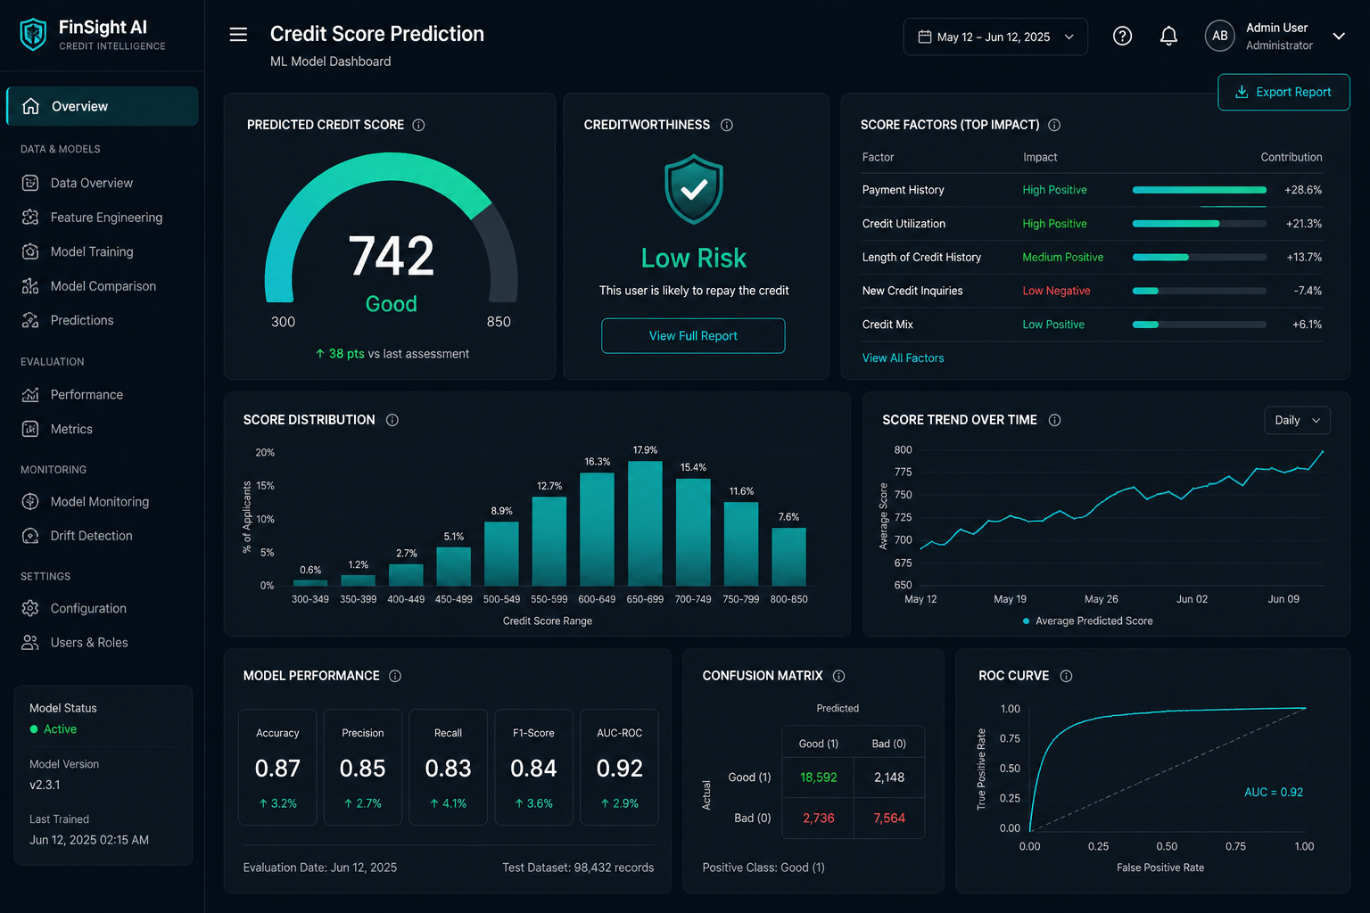Click info icon beside Creditworthiness
Screen dimensions: 1370x913
[726, 125]
